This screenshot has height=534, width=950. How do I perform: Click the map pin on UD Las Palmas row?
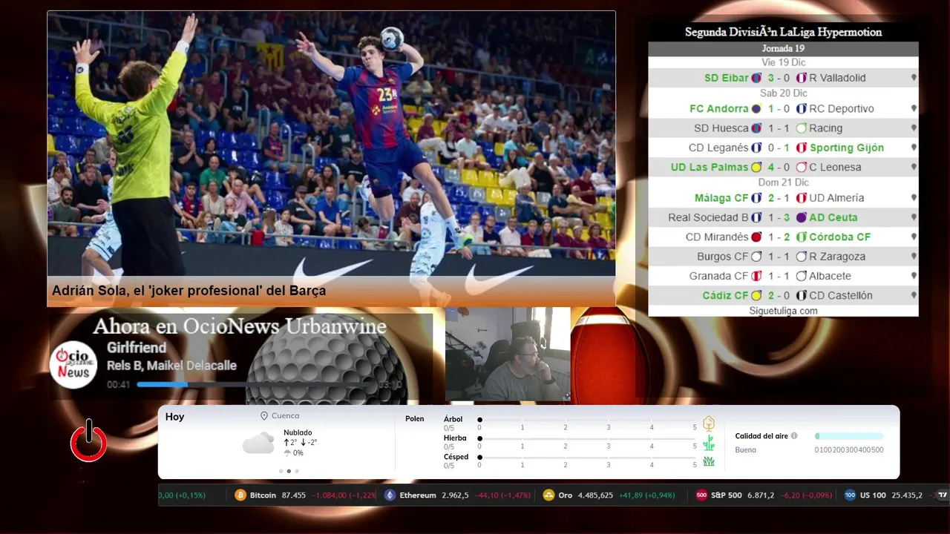pos(914,167)
